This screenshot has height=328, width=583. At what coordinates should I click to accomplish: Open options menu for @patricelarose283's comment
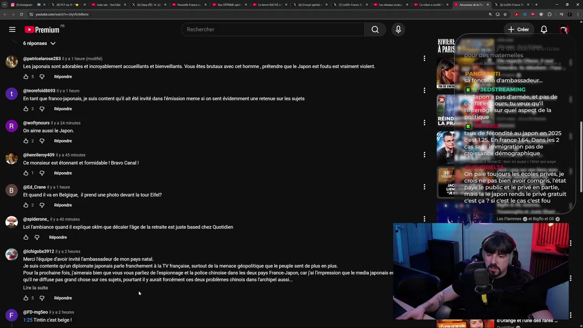pyautogui.click(x=424, y=58)
